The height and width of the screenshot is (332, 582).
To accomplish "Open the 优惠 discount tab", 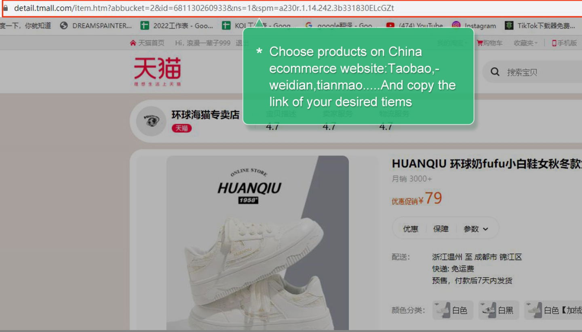I will click(411, 229).
